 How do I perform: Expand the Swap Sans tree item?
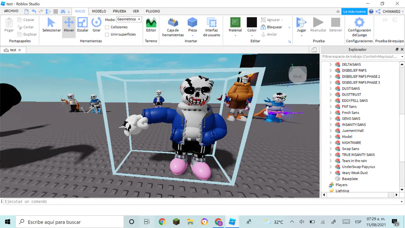[330, 149]
